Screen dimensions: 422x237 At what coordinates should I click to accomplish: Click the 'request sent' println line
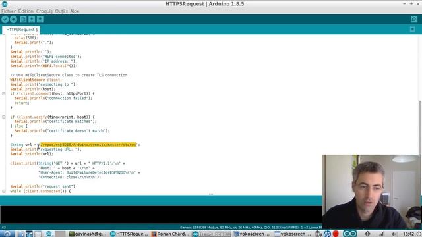coord(44,186)
